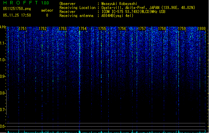Click the Receiver field label
Image resolution: width=209 pixels, height=133 pixels.
point(67,12)
